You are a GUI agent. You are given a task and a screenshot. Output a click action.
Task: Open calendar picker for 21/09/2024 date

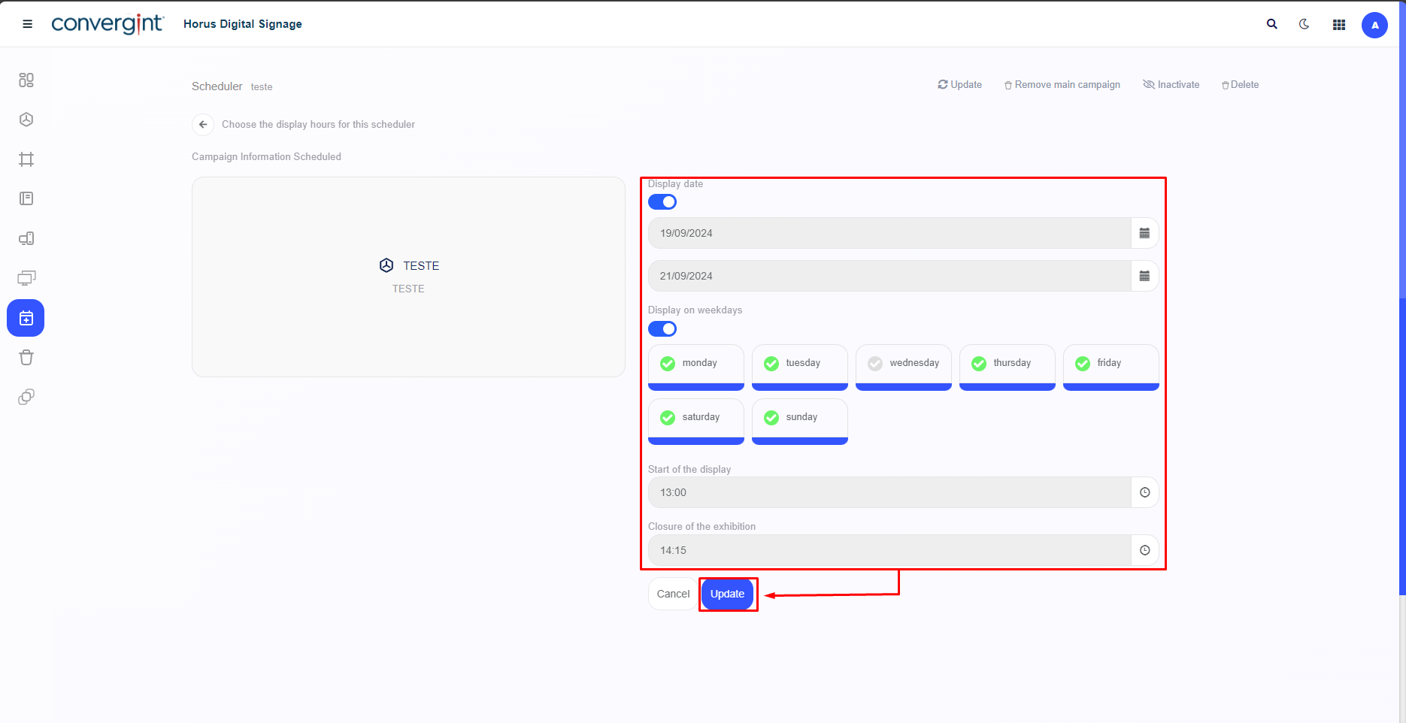1144,277
